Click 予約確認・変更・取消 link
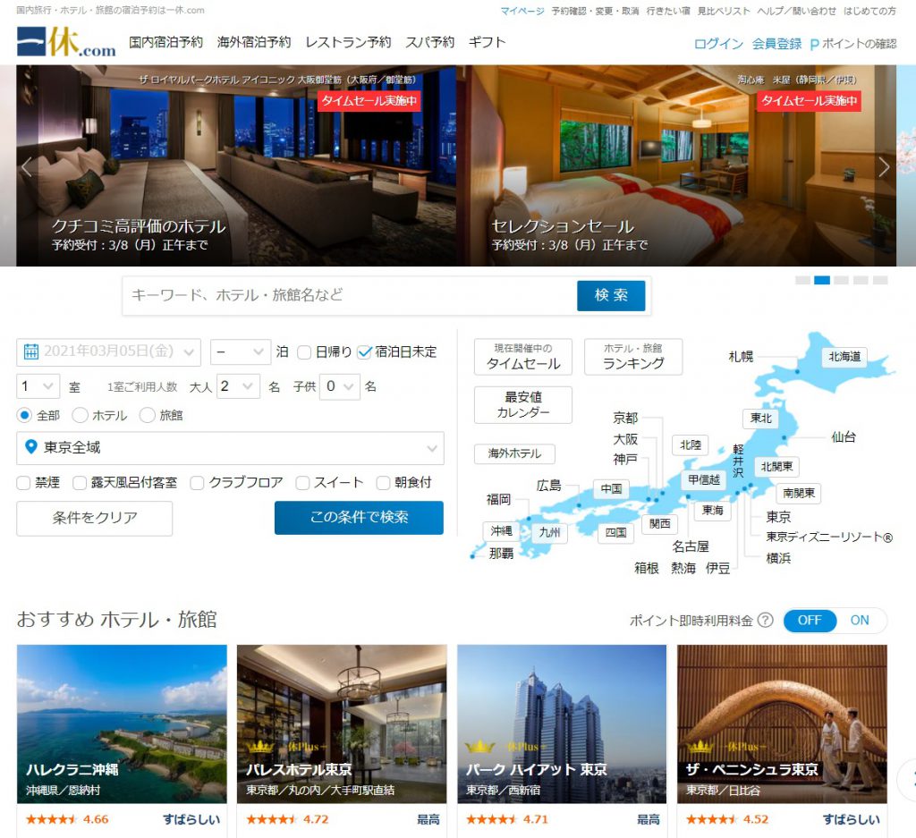Screen dimensions: 916x838 click(595, 11)
